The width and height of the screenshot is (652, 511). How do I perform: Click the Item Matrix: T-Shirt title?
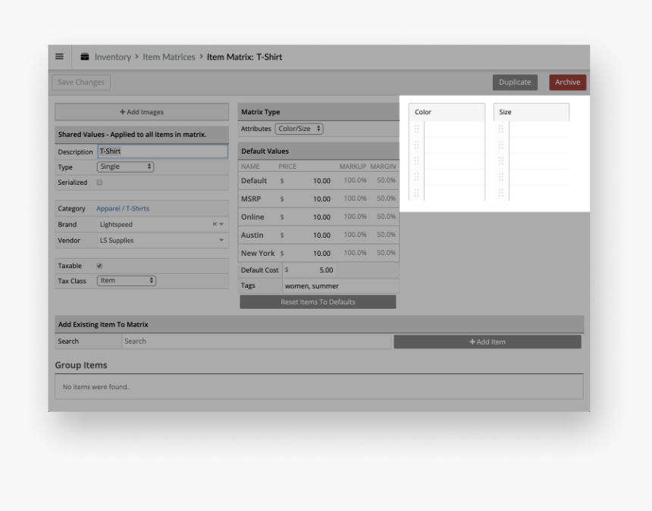244,57
